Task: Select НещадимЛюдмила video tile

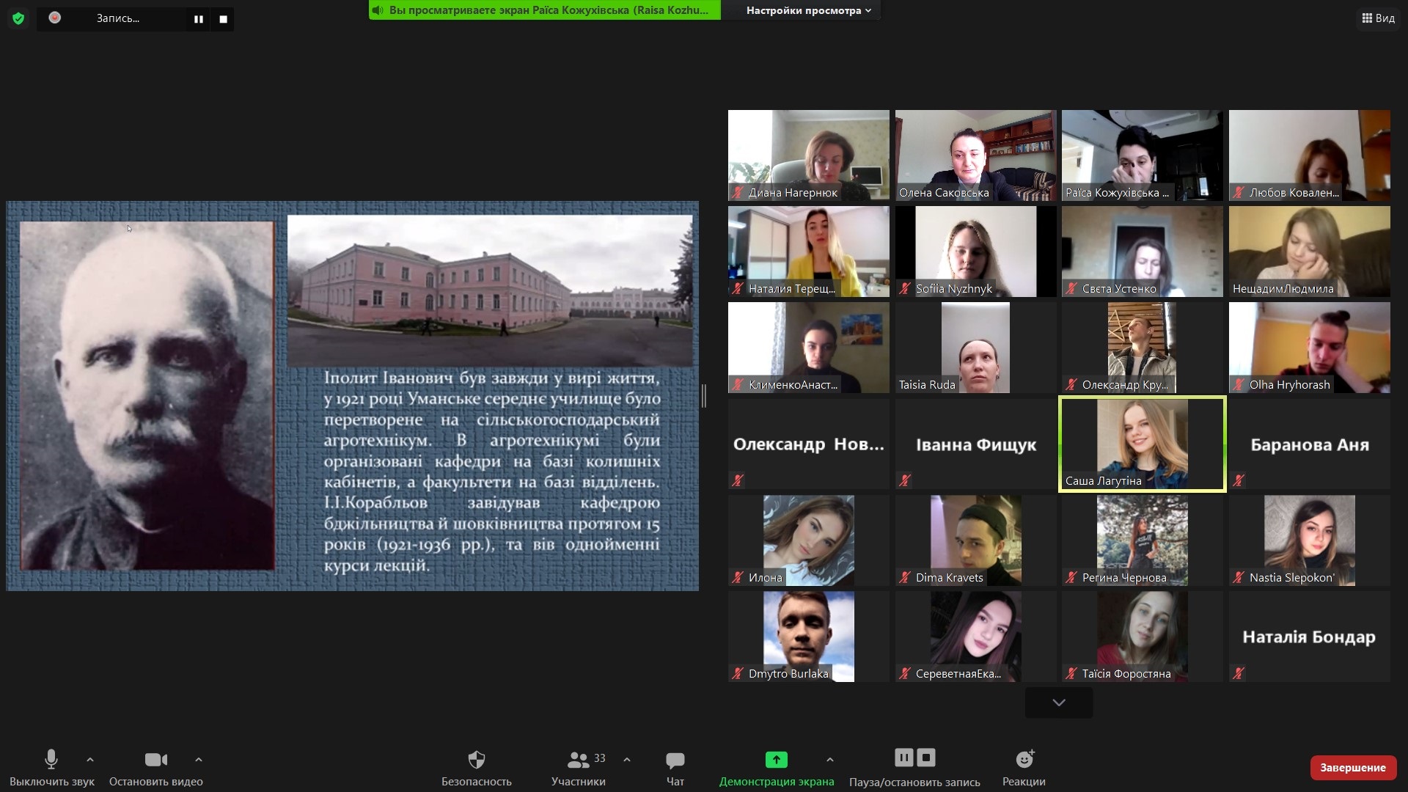Action: pos(1310,252)
